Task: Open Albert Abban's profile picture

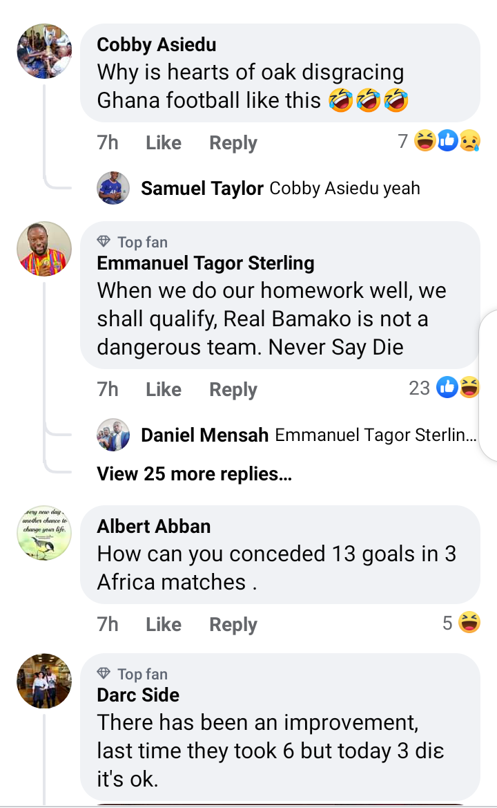Action: [x=44, y=532]
